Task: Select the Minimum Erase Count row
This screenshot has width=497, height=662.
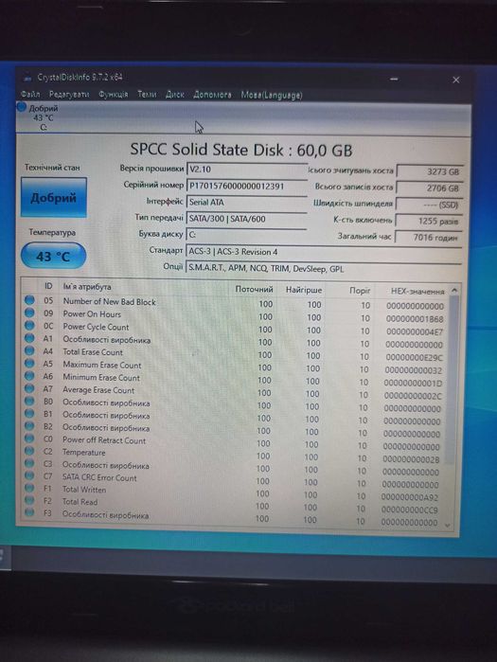Action: click(234, 379)
